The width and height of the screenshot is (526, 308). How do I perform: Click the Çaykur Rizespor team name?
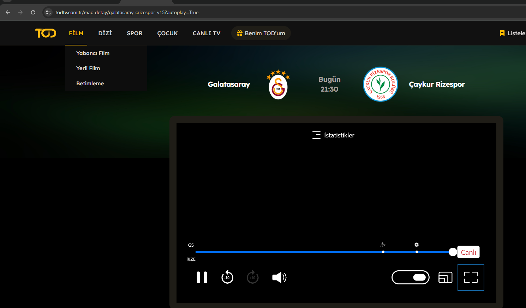[x=437, y=85]
